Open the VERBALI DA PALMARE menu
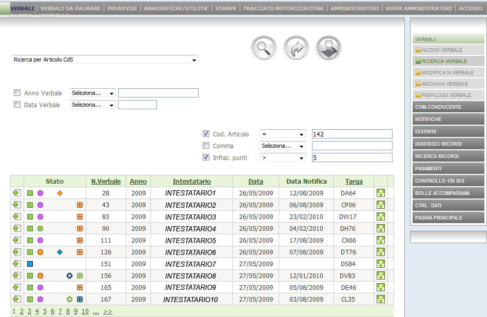The image size is (487, 317). 70,8
